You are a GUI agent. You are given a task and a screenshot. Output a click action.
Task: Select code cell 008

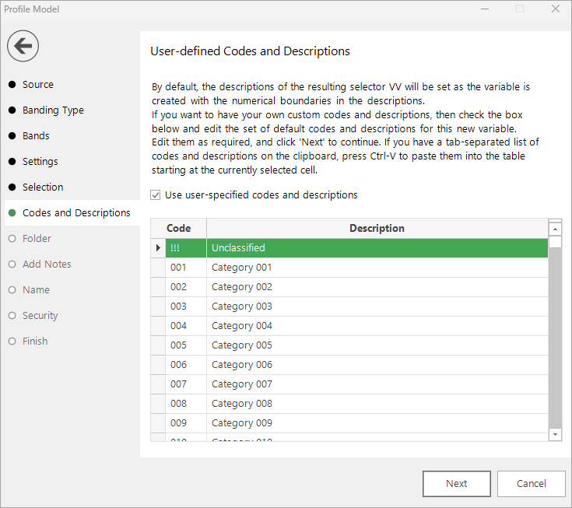pos(186,404)
